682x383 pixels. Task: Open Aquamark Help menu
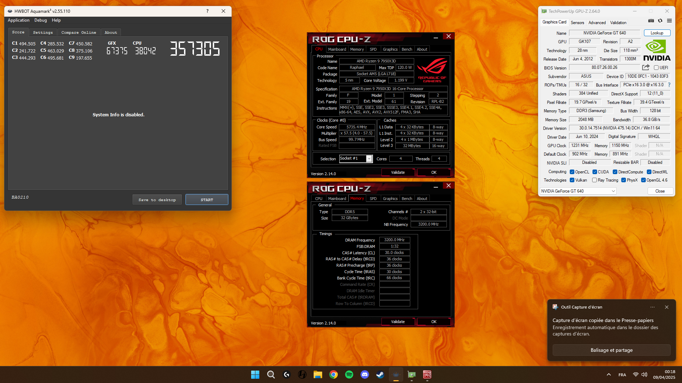(x=56, y=20)
